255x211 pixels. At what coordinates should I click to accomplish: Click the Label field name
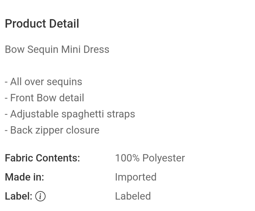(19, 196)
